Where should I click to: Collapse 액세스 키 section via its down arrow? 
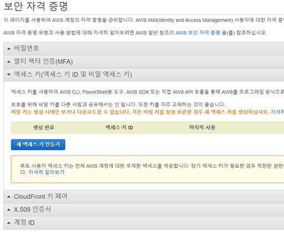tap(9, 75)
